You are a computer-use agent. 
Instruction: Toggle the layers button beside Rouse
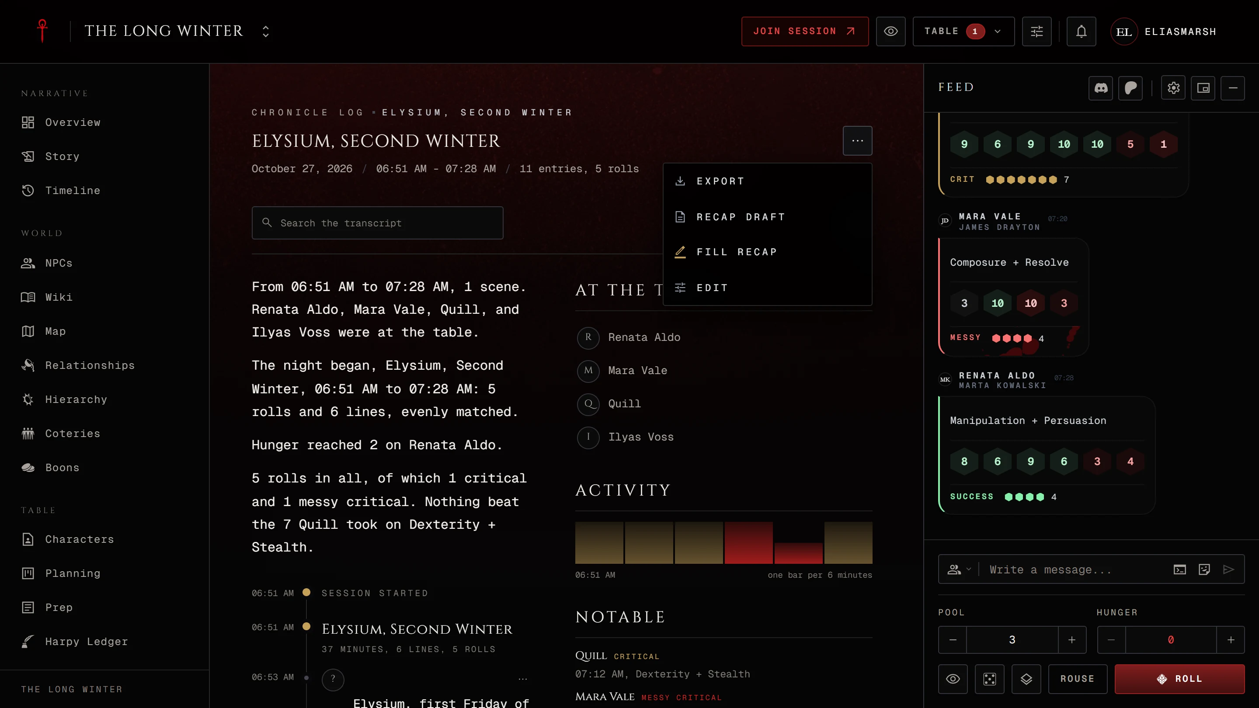(x=1026, y=679)
